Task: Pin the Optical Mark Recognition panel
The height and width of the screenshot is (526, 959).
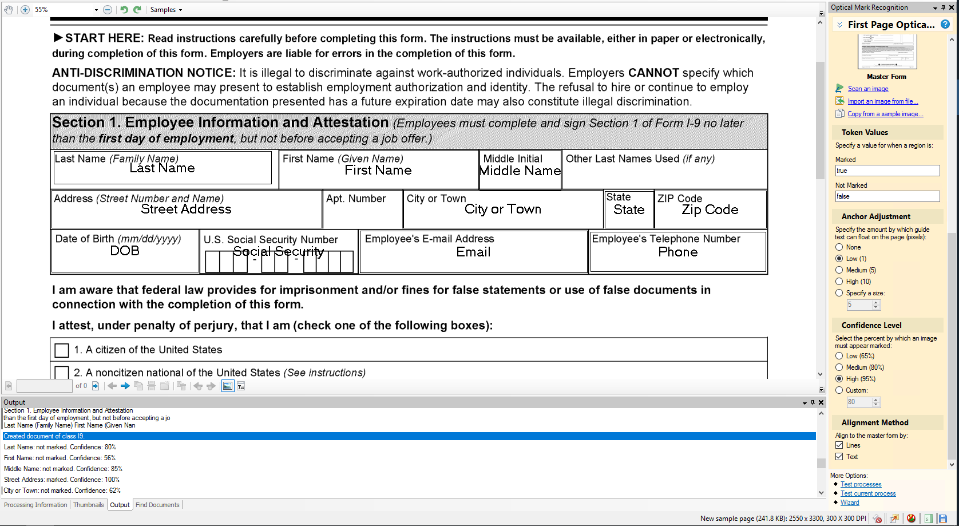Action: (x=944, y=7)
